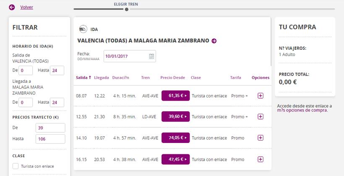344x176 pixels.
Task: Choose the 74,05 € fare button
Action: click(175, 138)
